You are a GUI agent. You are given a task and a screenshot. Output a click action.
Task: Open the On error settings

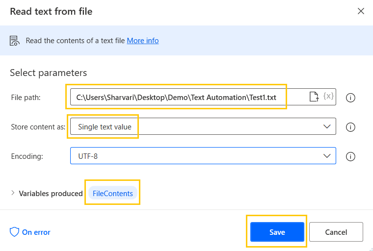pos(36,232)
